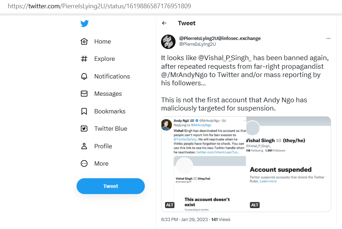Open Notifications bell icon
342x229 pixels.
[x=84, y=76]
